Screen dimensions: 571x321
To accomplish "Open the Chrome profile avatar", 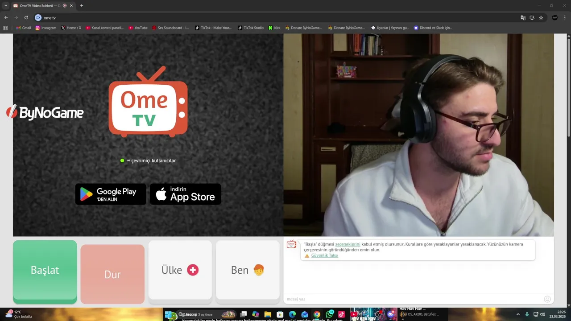I will click(x=554, y=18).
